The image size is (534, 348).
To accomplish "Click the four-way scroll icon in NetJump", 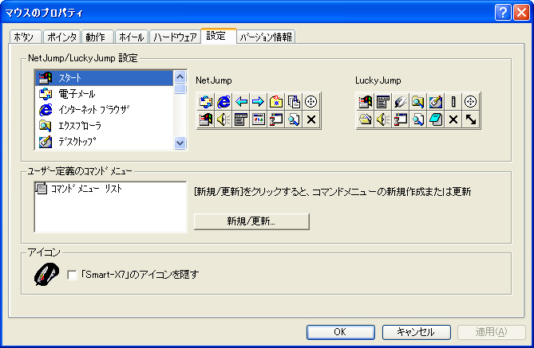I will (x=311, y=101).
